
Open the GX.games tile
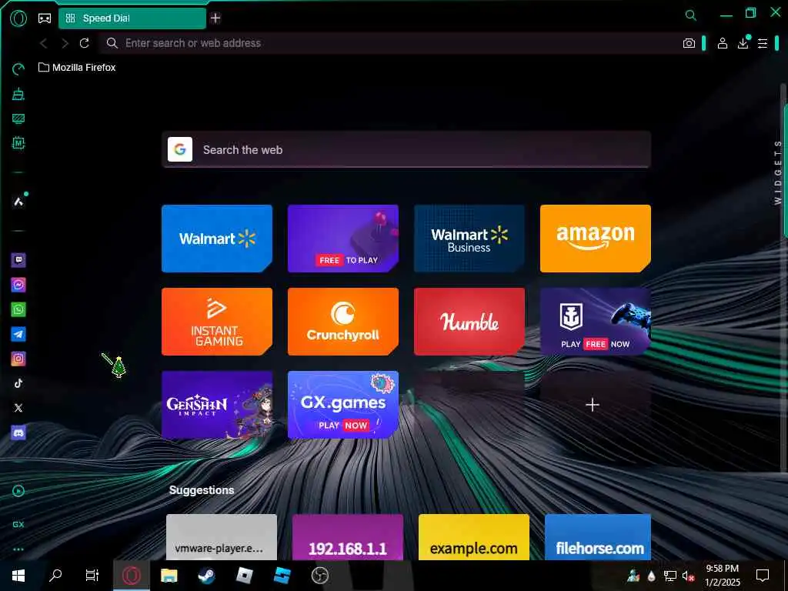coord(342,405)
